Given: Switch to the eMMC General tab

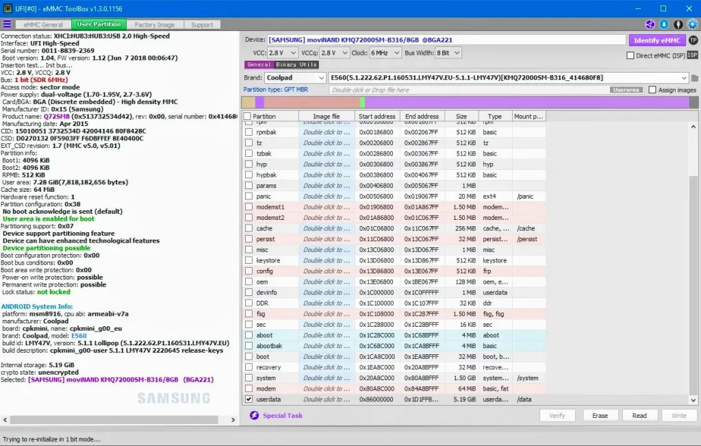Looking at the screenshot, I should [x=43, y=25].
